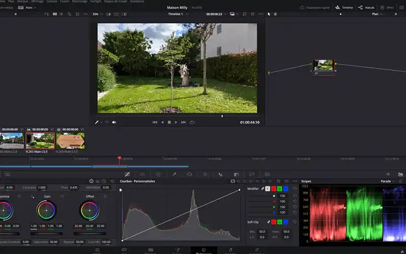Open the Curves palette
This screenshot has height=254, width=406.
[x=127, y=174]
